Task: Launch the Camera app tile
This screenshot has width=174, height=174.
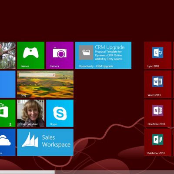Action: pos(60,55)
